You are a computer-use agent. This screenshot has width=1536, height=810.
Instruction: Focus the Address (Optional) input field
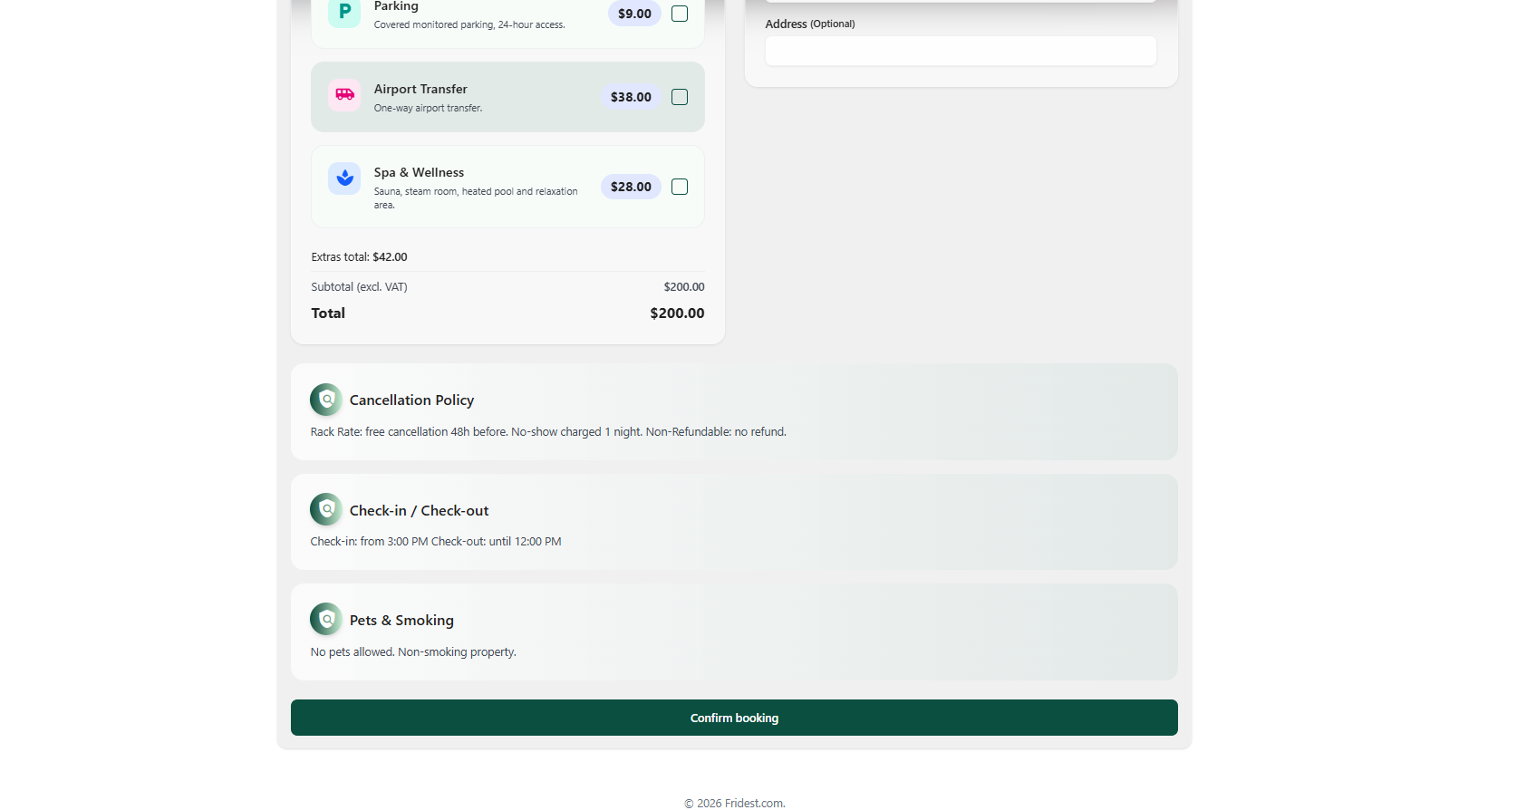pos(961,51)
